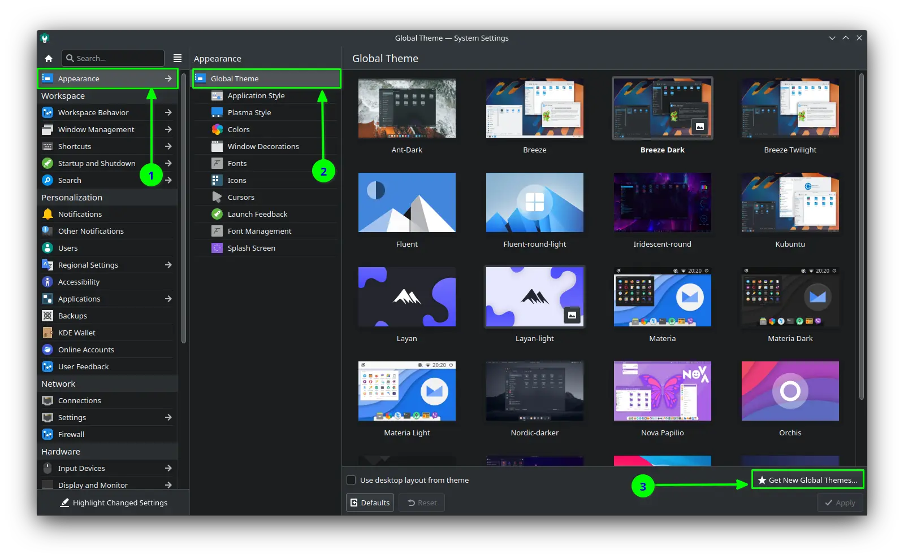Select the Nordic-darker theme
The height and width of the screenshot is (559, 904).
tap(535, 391)
